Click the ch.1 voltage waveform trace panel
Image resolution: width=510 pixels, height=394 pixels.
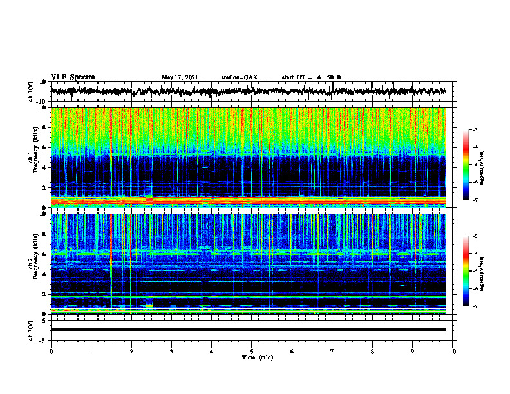(x=252, y=91)
